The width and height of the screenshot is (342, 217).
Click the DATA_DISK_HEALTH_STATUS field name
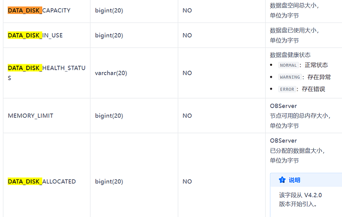[47, 73]
